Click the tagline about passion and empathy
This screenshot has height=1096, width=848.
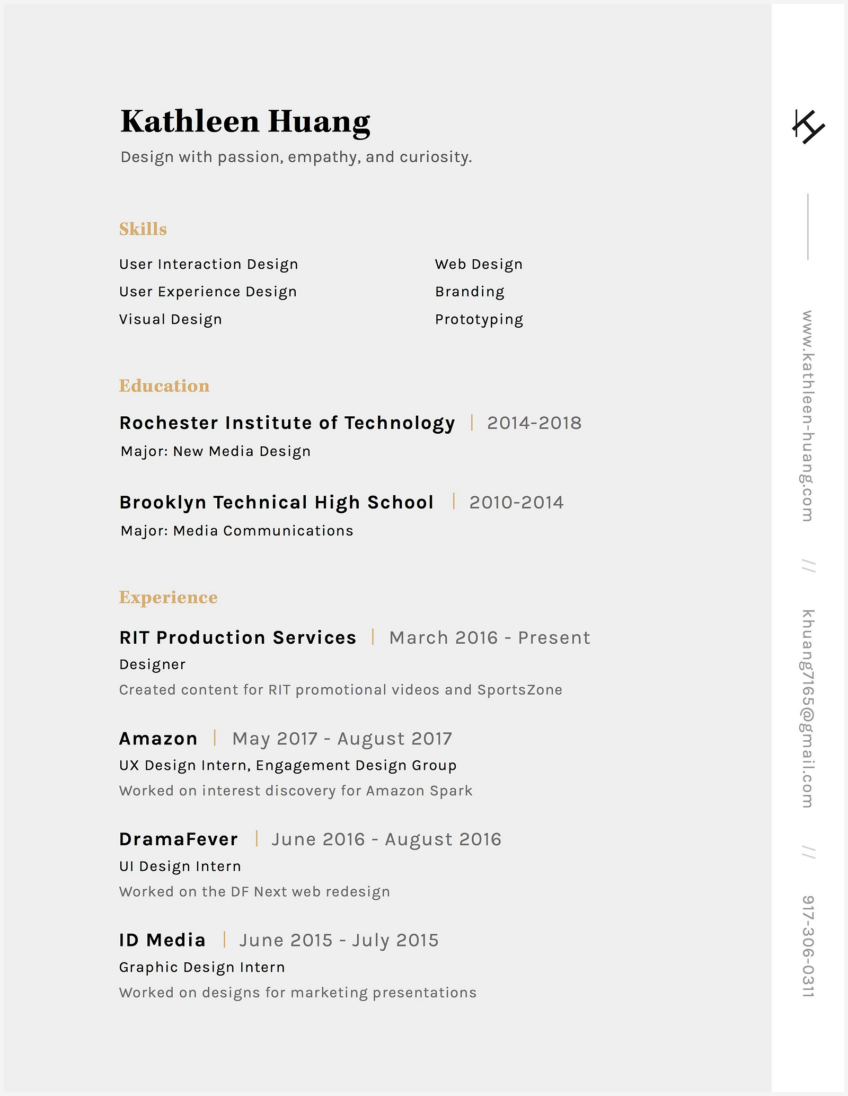tap(296, 157)
